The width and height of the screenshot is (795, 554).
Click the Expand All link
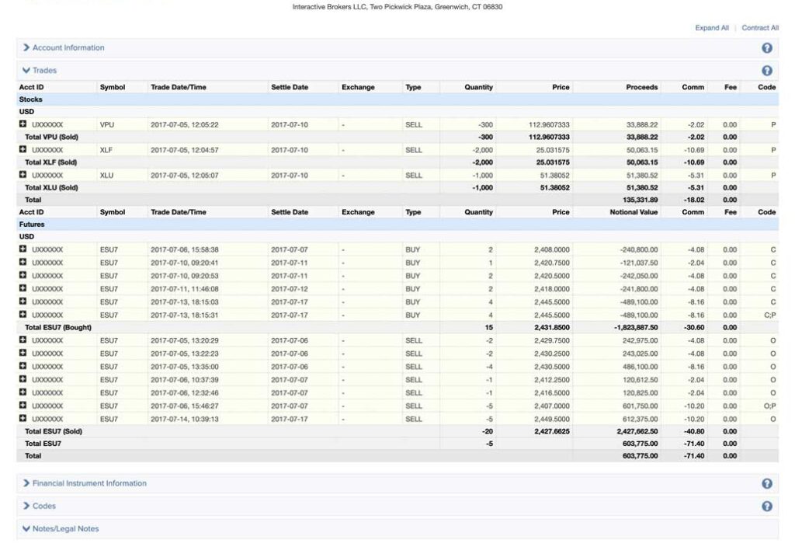click(712, 28)
